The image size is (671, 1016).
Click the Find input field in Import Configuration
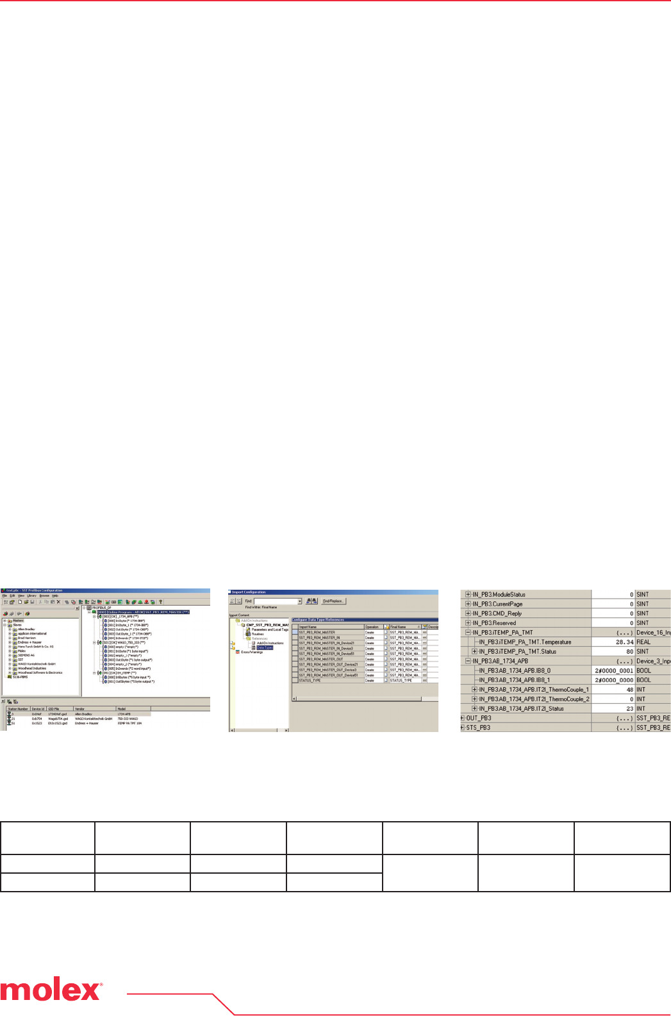coord(276,601)
